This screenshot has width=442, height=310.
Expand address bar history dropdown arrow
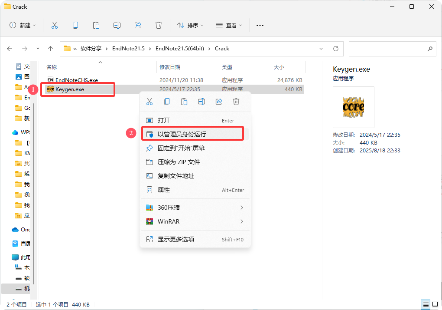coord(321,49)
